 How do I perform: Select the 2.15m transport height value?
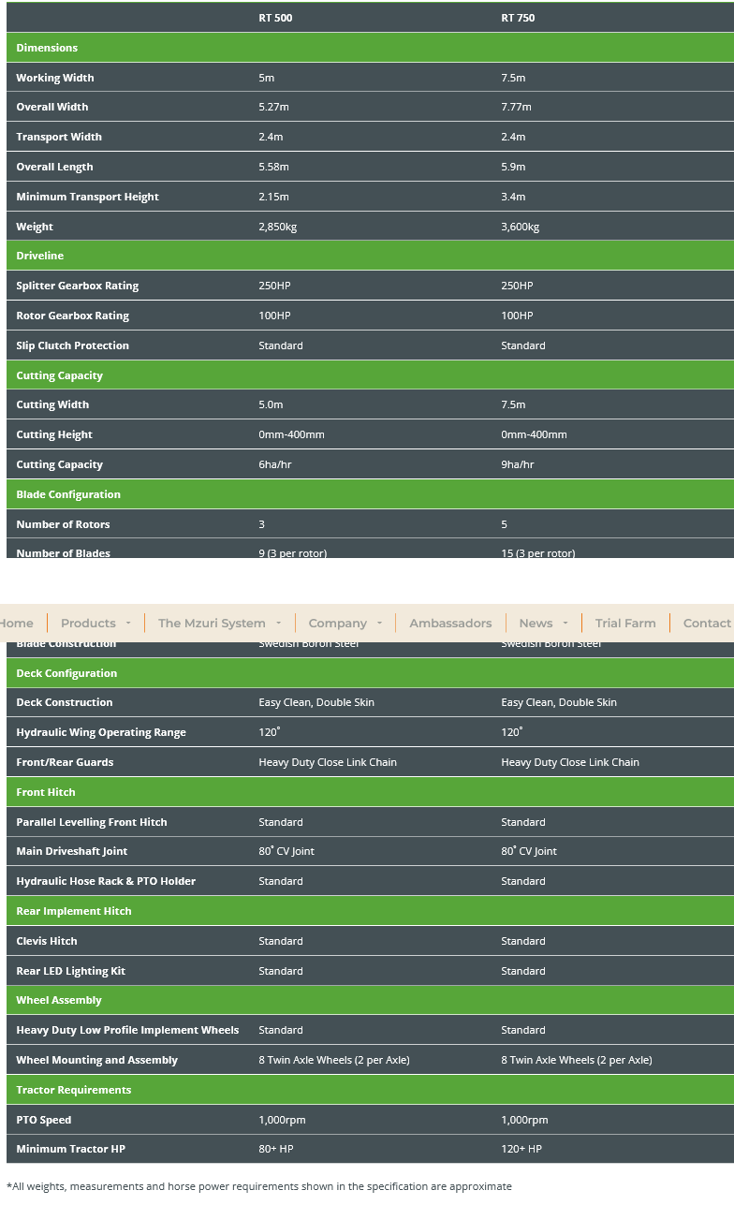[273, 197]
